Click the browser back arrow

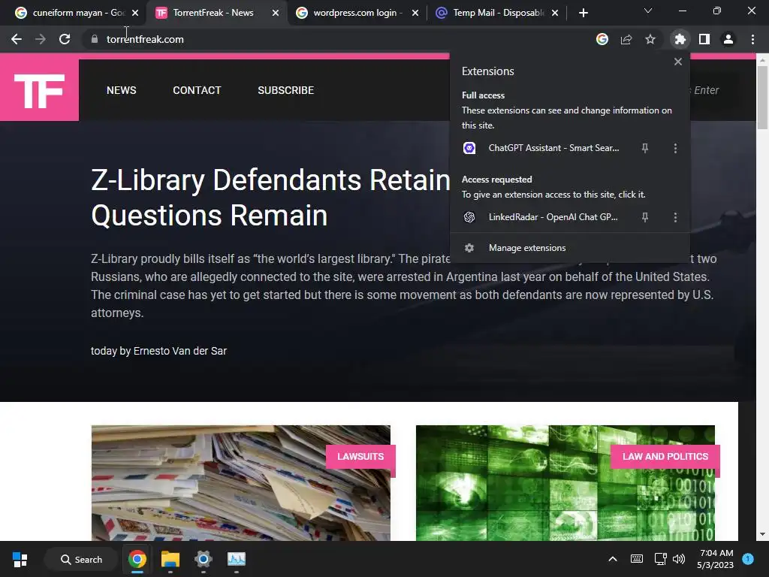17,39
